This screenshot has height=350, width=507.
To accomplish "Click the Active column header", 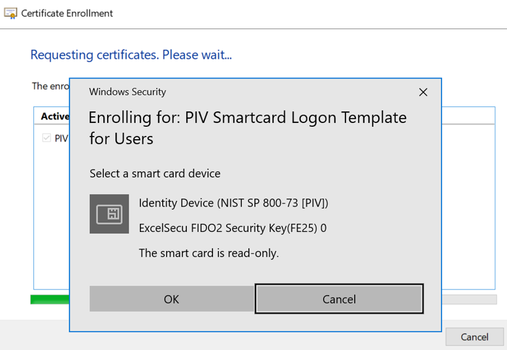I will (54, 116).
